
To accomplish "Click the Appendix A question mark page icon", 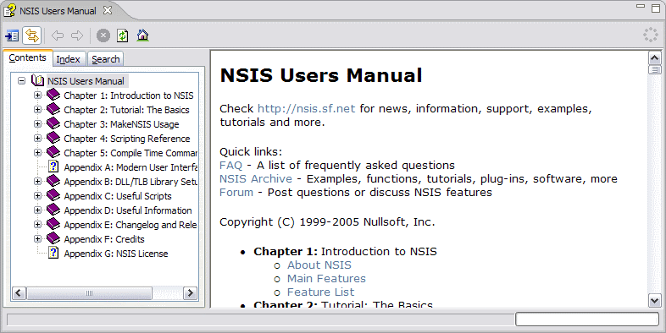I will [53, 166].
